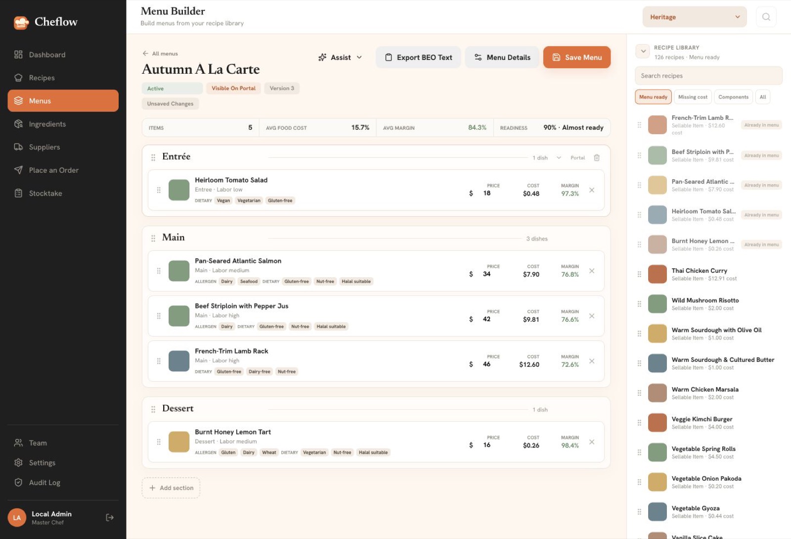Click the Cheflow logo
This screenshot has height=539, width=791.
(45, 22)
